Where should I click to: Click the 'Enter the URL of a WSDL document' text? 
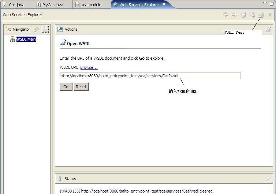(112, 58)
